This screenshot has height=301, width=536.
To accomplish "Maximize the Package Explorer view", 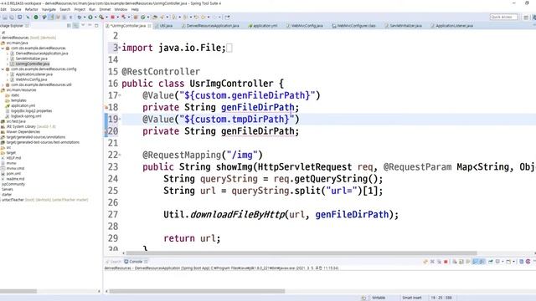I will coord(96,26).
